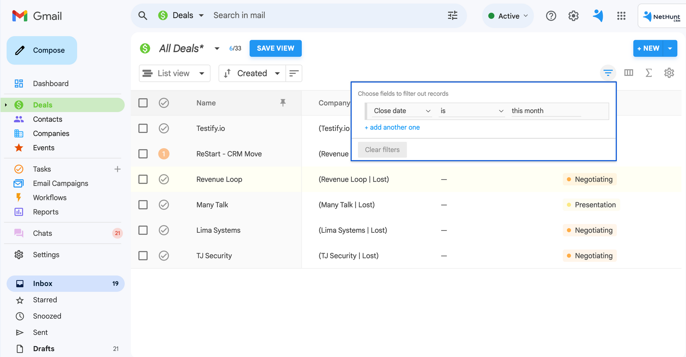Screen dimensions: 686x357
Task: Toggle the filter icon above the table
Action: pos(608,73)
